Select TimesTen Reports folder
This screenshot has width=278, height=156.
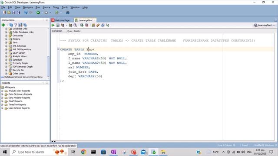click(17, 105)
